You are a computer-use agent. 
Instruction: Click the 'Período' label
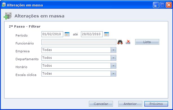coord(21,35)
